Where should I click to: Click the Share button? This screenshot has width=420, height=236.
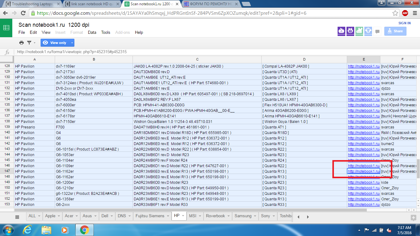395,31
